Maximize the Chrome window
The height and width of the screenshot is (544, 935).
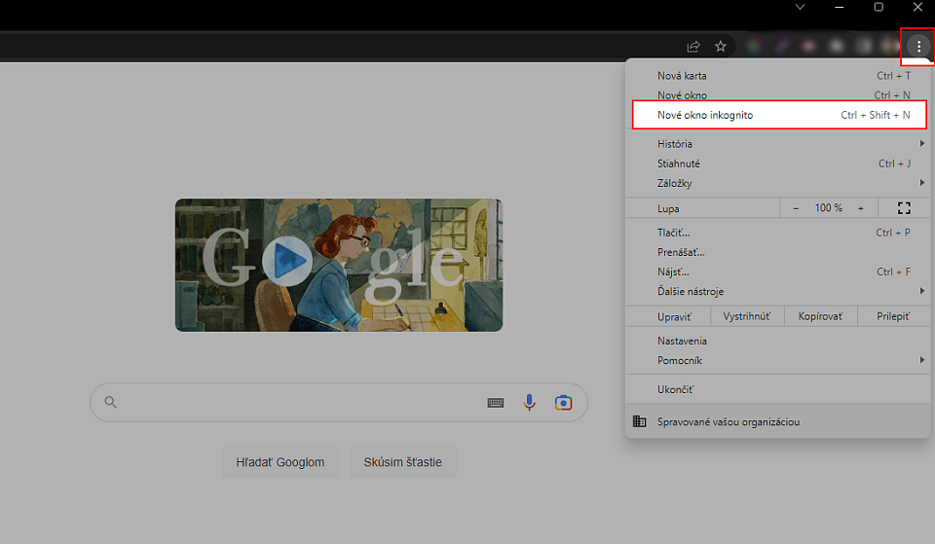[x=879, y=7]
